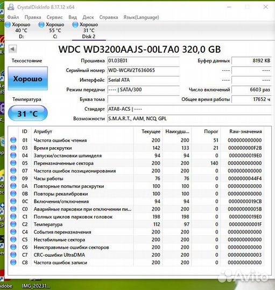Viewport: 275px width, 290px height.
Task: Click the status orb for Температура row
Action: pyautogui.click(x=13, y=224)
